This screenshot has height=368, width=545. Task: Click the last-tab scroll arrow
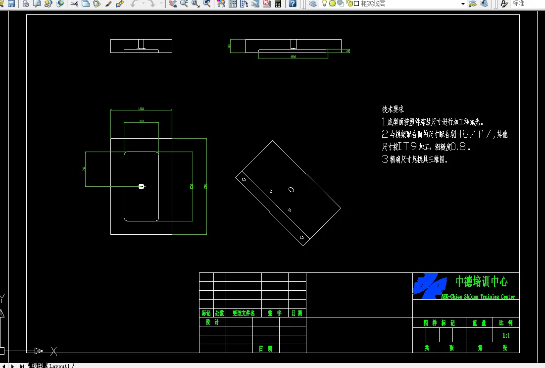[x=22, y=366]
